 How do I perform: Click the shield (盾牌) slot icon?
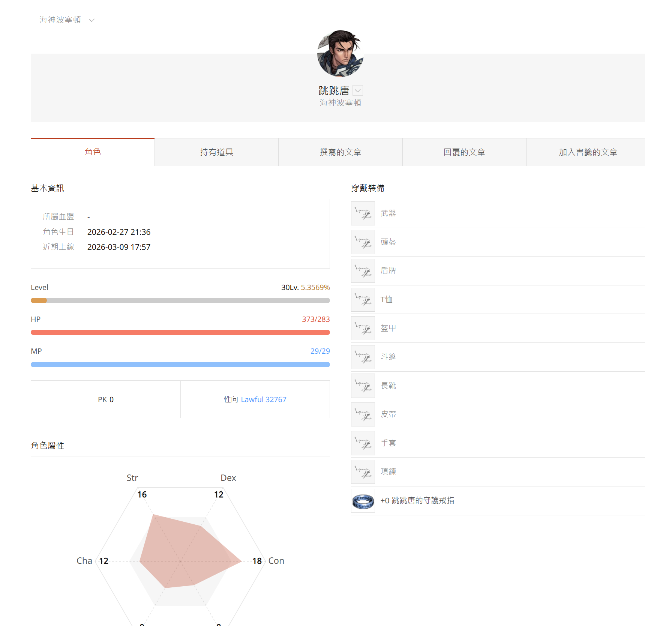pos(363,271)
